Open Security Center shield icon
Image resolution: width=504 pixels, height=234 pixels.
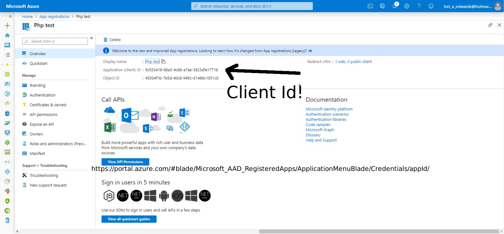[x=7, y=201]
